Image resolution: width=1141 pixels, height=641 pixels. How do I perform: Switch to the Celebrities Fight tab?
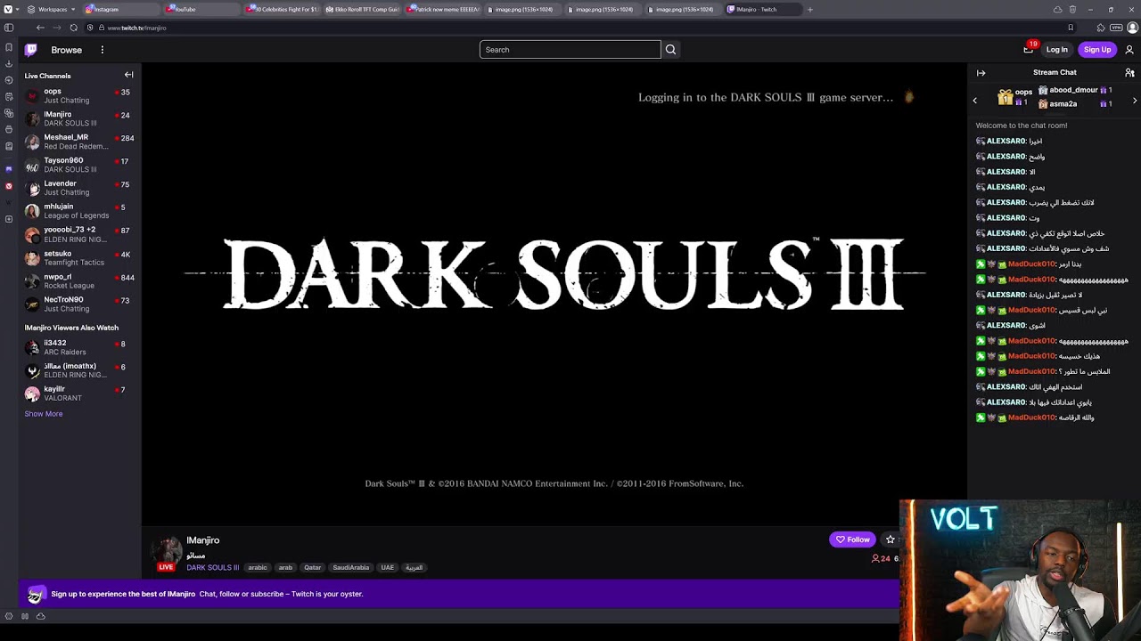click(282, 9)
